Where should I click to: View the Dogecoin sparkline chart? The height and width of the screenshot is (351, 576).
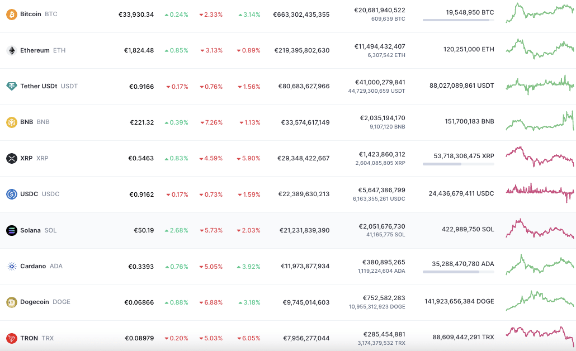(540, 301)
